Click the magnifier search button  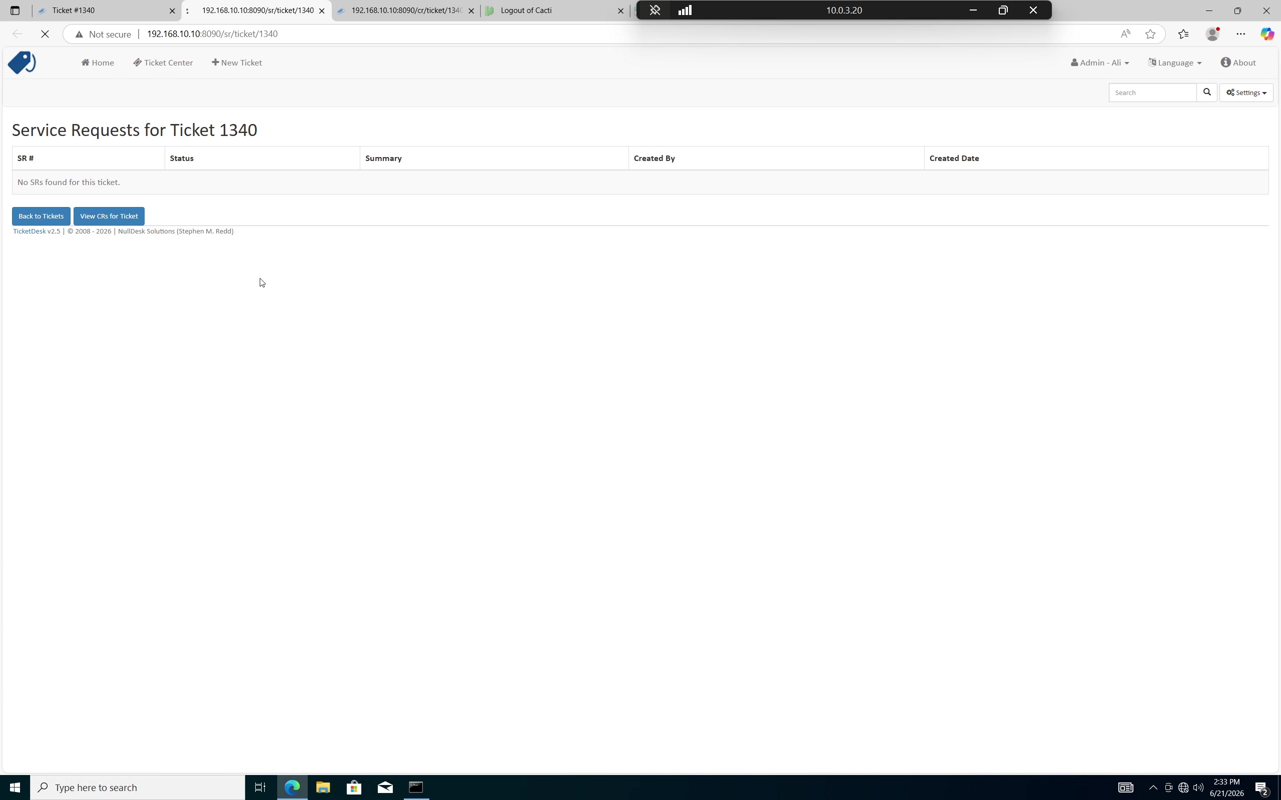click(1207, 92)
